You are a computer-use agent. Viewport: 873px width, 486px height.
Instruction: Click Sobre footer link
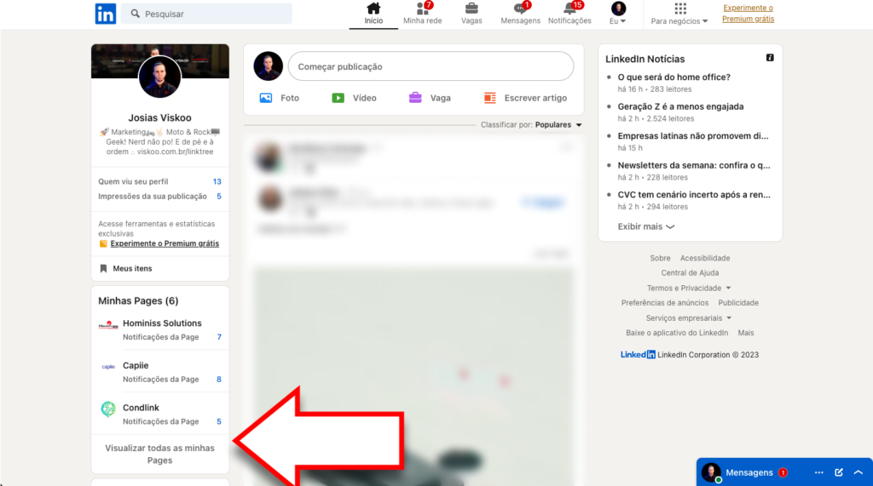(x=660, y=258)
